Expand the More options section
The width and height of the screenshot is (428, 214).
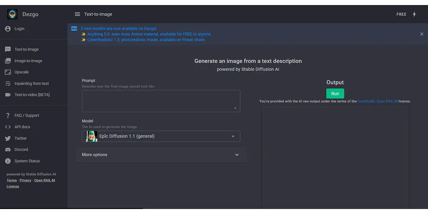point(161,155)
